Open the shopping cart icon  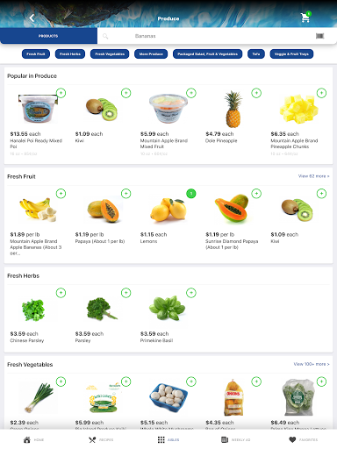point(305,18)
